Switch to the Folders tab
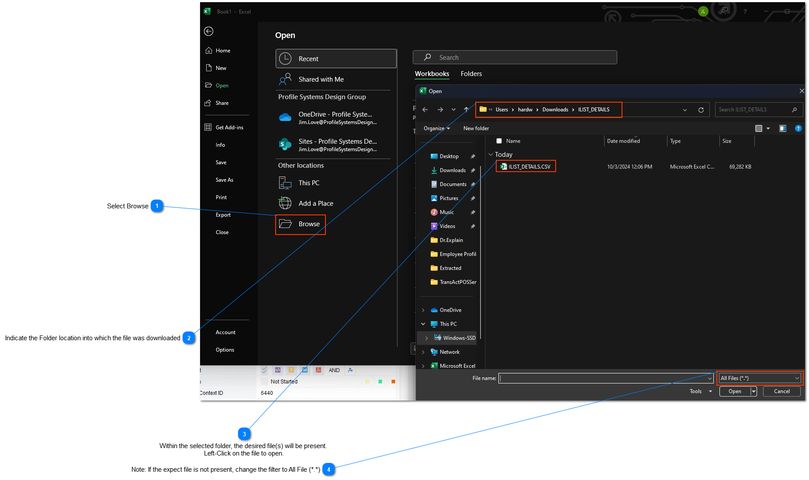This screenshot has width=809, height=480. pyautogui.click(x=471, y=74)
